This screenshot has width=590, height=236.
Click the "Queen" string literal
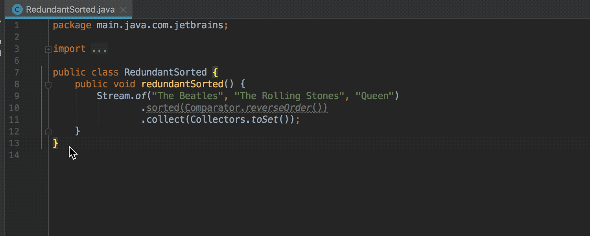[376, 96]
